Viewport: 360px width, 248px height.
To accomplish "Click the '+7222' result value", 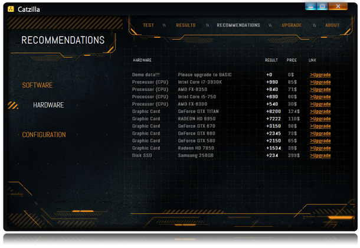I will coord(273,119).
